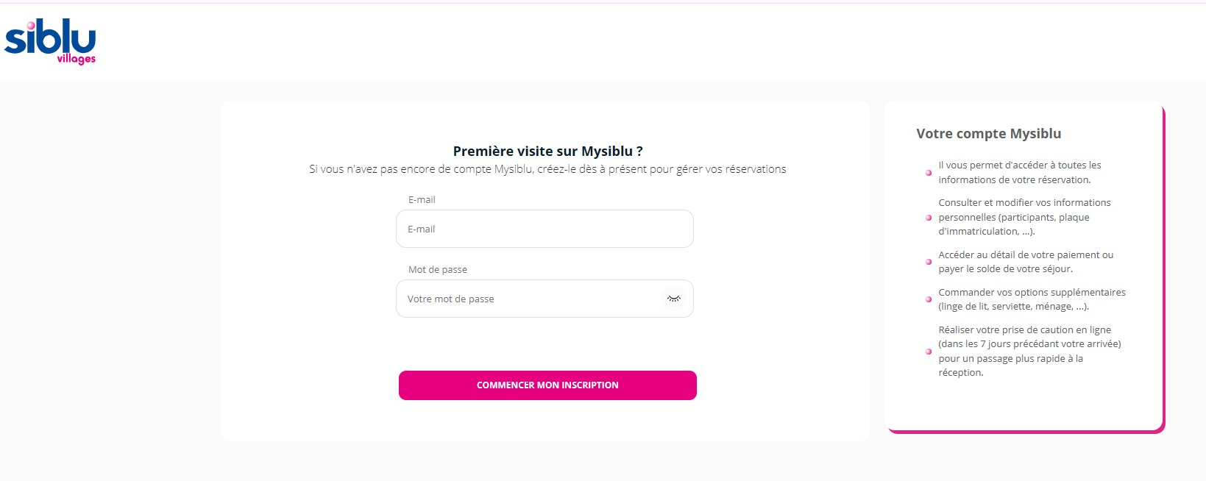Image resolution: width=1206 pixels, height=481 pixels.
Task: Click the 'Première visite sur Mysiblu ?' heading
Action: (x=547, y=151)
